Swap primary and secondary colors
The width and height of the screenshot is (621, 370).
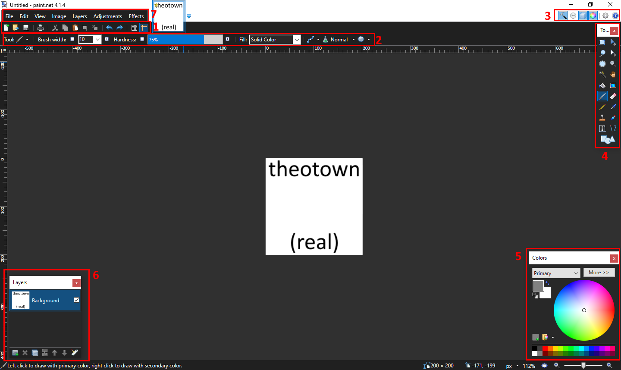pos(548,283)
